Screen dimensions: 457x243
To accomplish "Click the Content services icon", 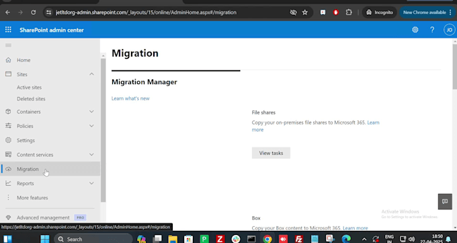I will 9,155.
